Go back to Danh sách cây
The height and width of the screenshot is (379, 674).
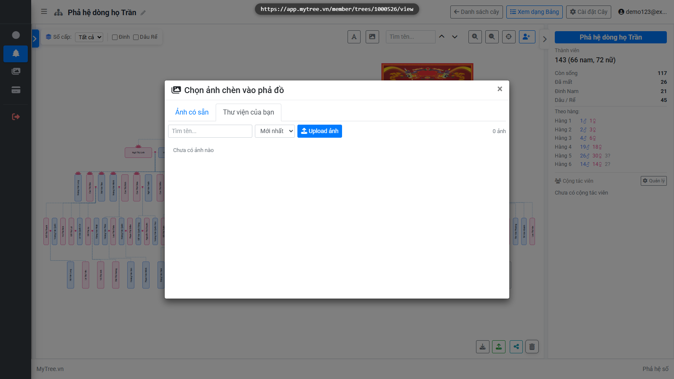(x=476, y=12)
